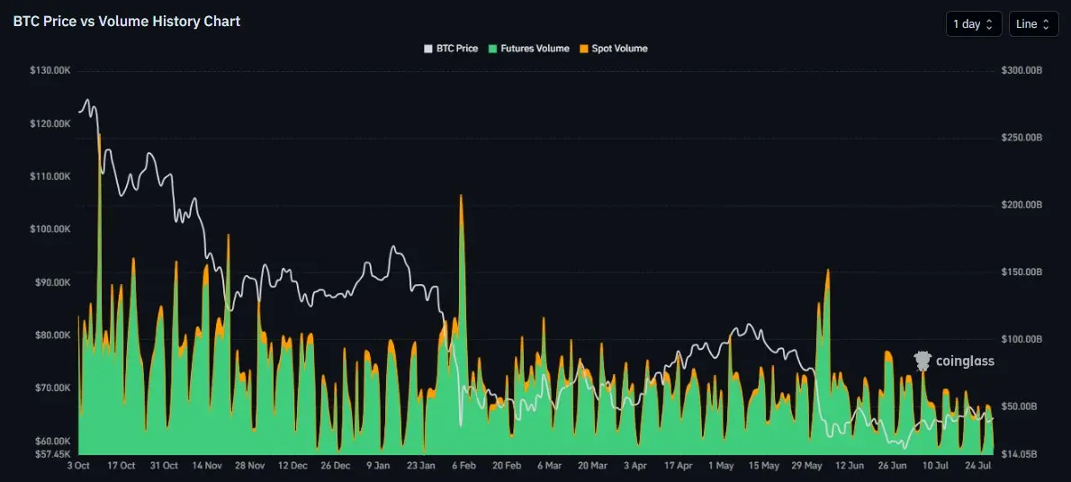The width and height of the screenshot is (1071, 482).
Task: Click the 12 Dec date label
Action: pos(292,466)
